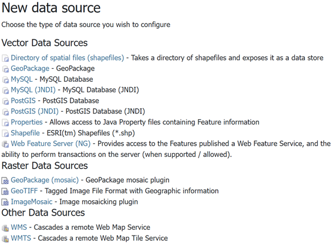Open the Directory of spatial files (shapefiles) link
The width and height of the screenshot is (333, 245).
click(x=68, y=58)
